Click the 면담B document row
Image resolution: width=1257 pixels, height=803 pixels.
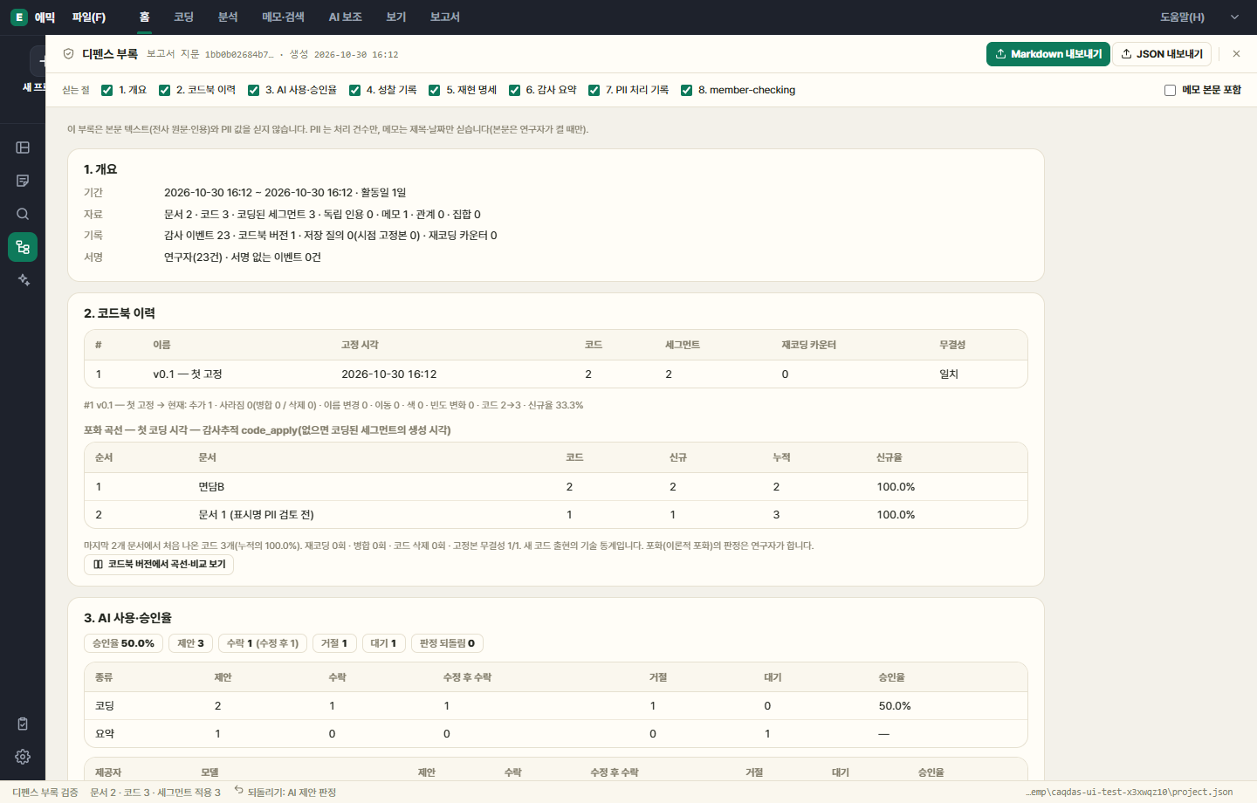click(x=556, y=486)
